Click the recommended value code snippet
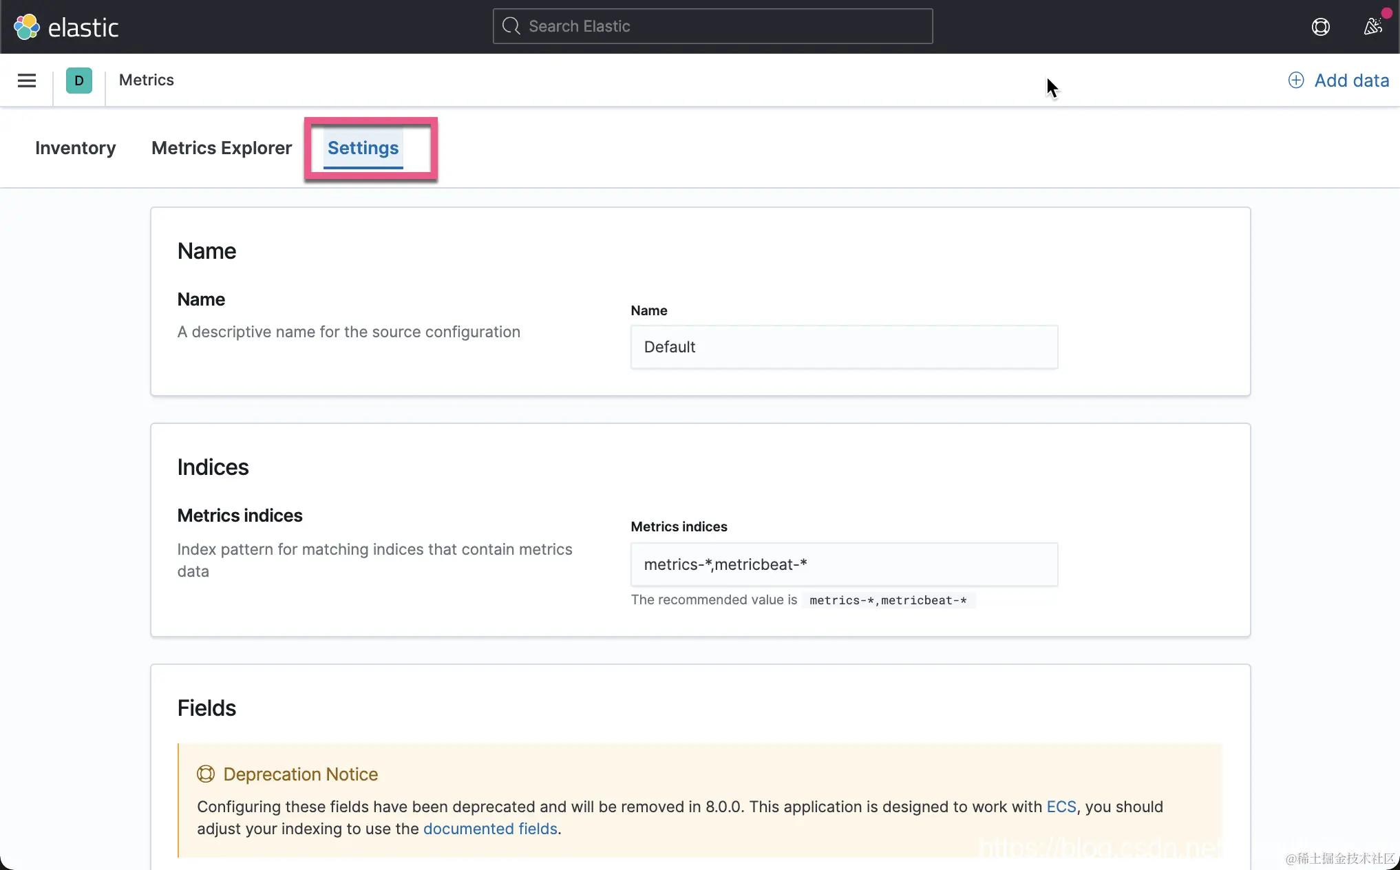Viewport: 1400px width, 870px height. 888,600
